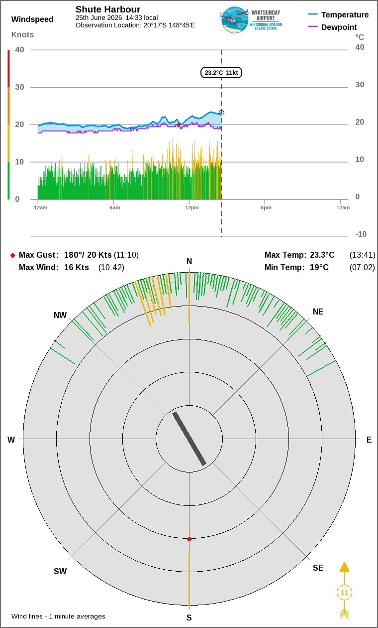This screenshot has width=378, height=628.
Task: Click the wind speed colour scale bar
Action: point(8,125)
